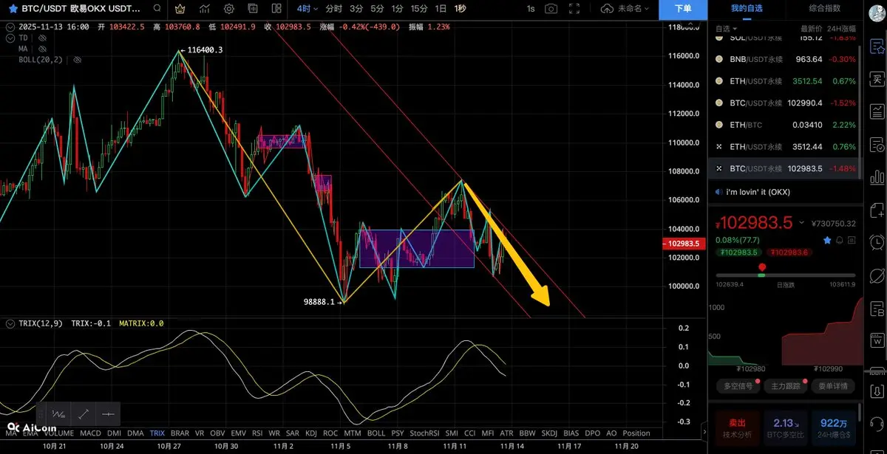Toggle the MACD indicator at bottom bar
887x454 pixels.
90,433
